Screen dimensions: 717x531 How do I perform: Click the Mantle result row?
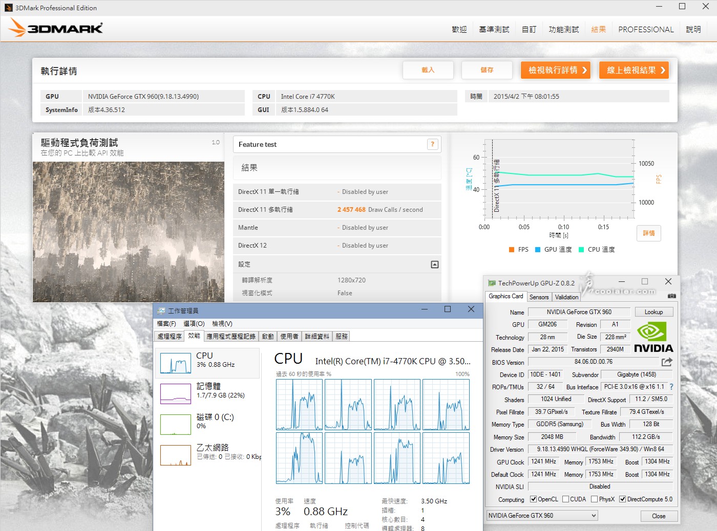(x=337, y=228)
